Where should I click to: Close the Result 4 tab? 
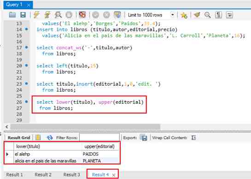pos(114,175)
